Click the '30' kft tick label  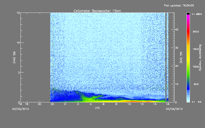177,48
